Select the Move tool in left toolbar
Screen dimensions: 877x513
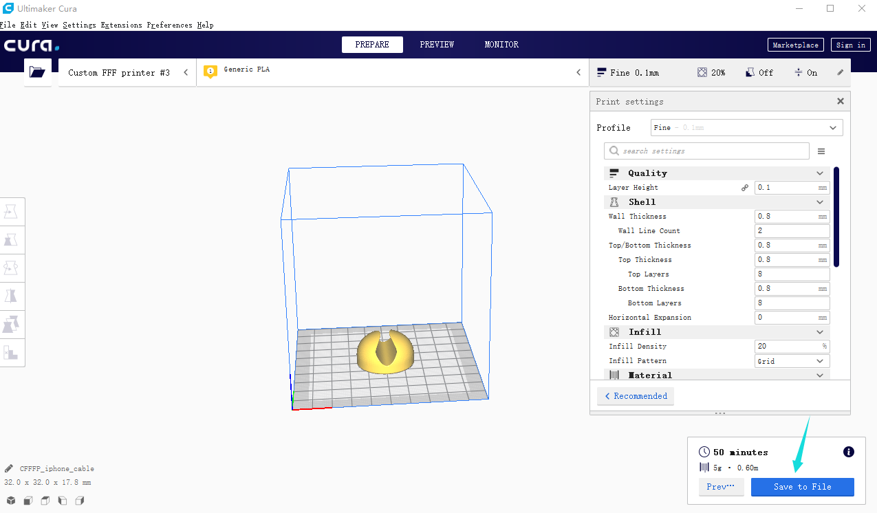(11, 212)
